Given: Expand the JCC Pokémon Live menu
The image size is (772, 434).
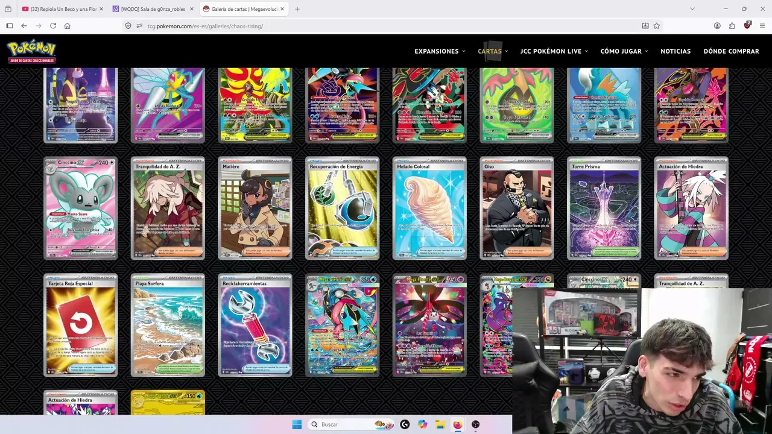Looking at the screenshot, I should (x=554, y=51).
